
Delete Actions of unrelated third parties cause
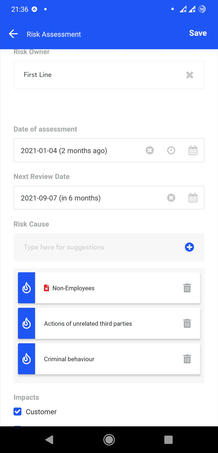click(187, 323)
